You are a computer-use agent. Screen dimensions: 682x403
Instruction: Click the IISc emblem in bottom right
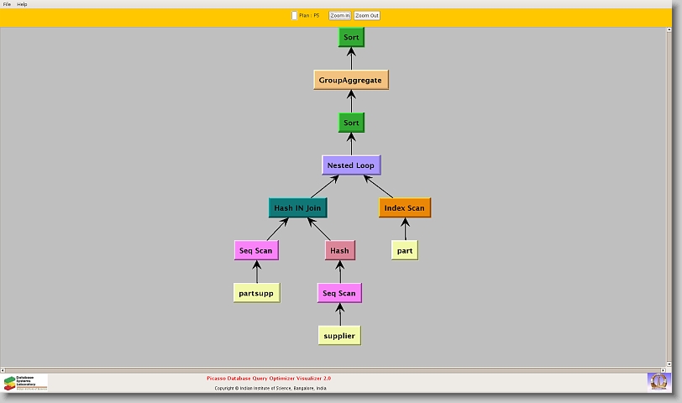tap(658, 381)
